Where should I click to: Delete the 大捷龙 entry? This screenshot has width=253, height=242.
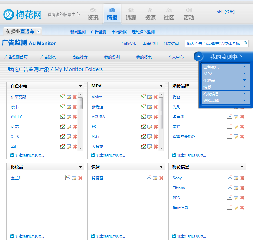(156, 147)
